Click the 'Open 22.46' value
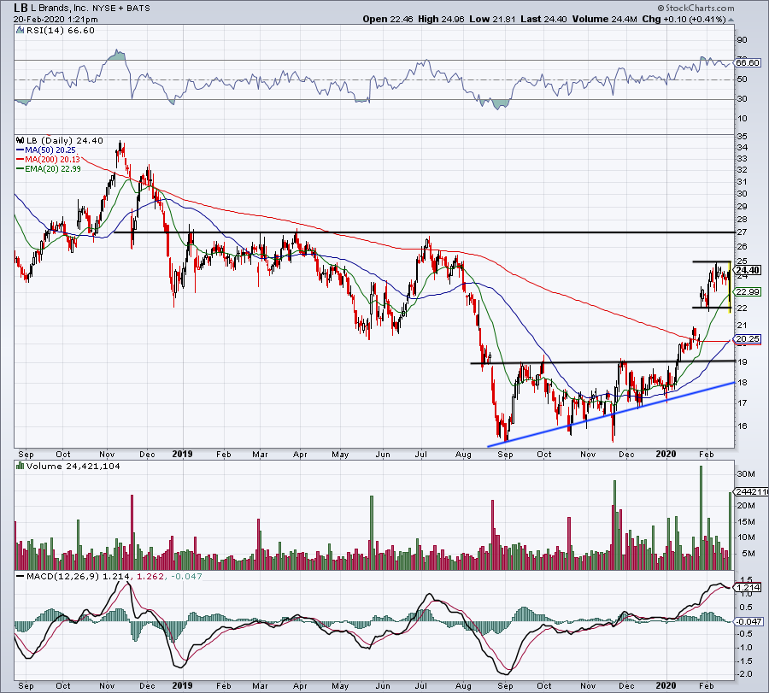 [389, 19]
